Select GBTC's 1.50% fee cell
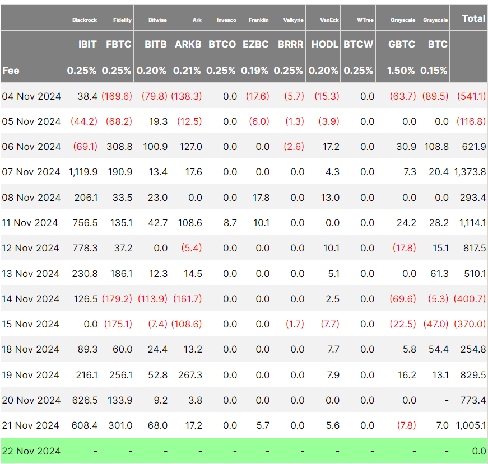Image resolution: width=488 pixels, height=464 pixels. [x=401, y=71]
